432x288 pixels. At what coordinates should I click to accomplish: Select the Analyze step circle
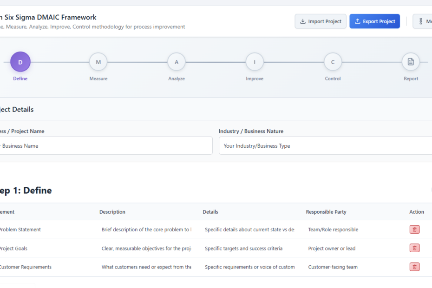177,62
